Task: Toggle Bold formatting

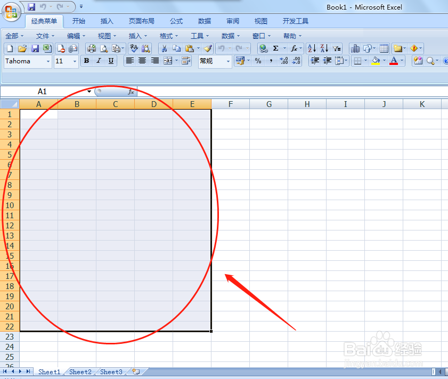Action: pyautogui.click(x=87, y=61)
